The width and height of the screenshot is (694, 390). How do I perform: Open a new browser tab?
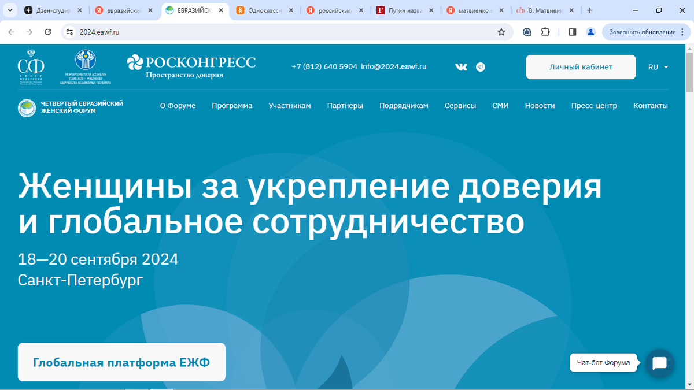point(590,10)
